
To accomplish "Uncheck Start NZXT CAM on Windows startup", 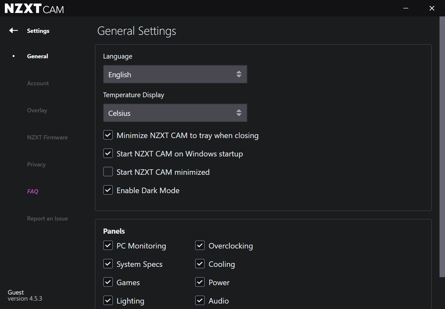I will (x=108, y=153).
